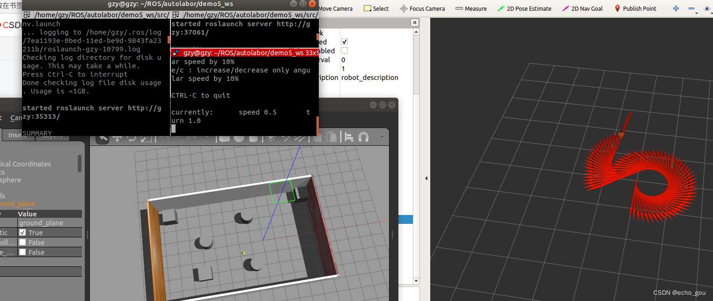
Task: Check the unchecked RViz property checkbox
Action: (x=345, y=50)
